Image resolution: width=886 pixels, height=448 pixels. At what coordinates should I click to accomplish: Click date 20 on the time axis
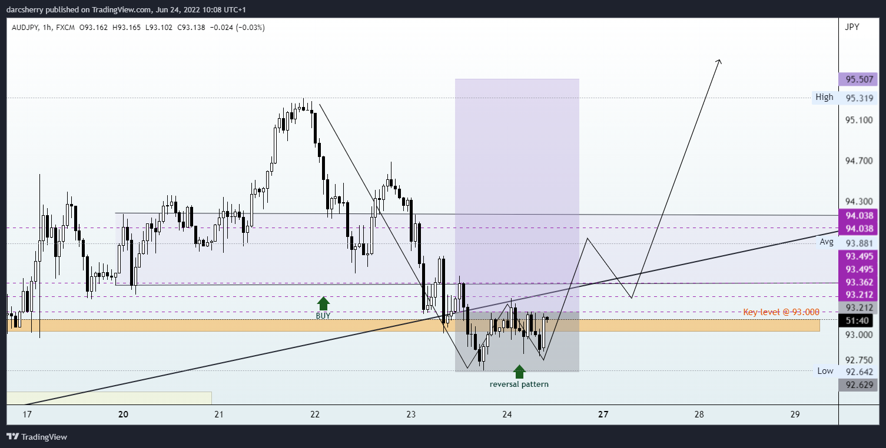click(x=123, y=414)
